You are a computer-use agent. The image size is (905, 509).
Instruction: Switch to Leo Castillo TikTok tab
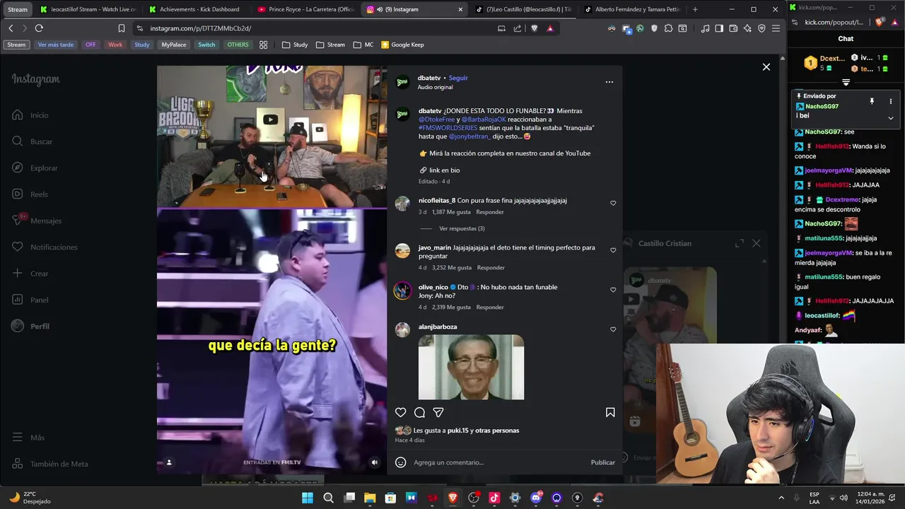click(x=523, y=9)
